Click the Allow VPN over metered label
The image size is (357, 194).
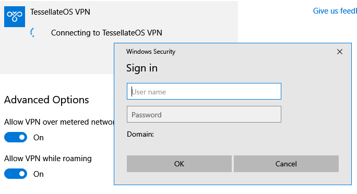tap(59, 122)
